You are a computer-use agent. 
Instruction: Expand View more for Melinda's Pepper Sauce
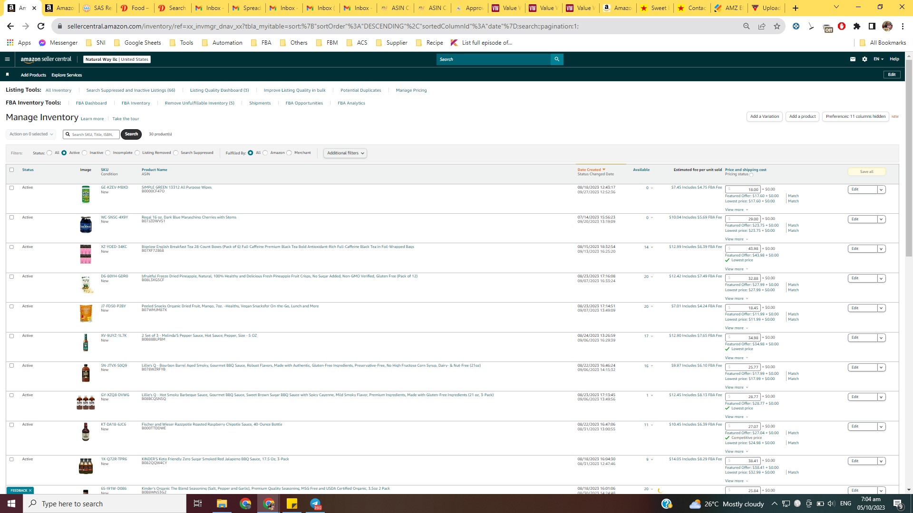click(x=736, y=358)
